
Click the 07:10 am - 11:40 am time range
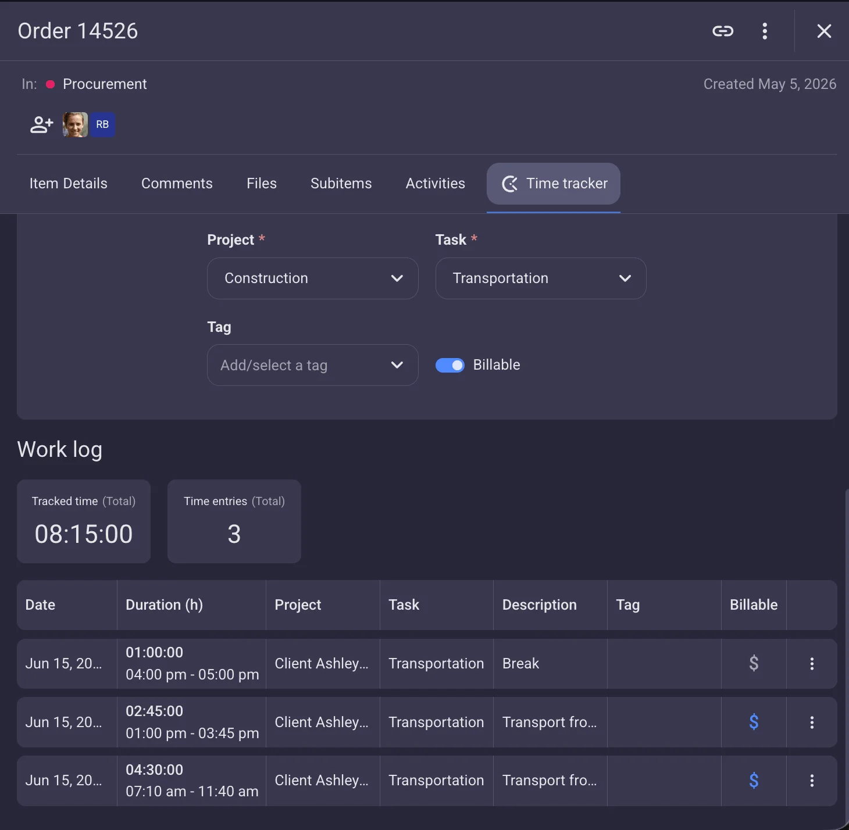point(192,792)
